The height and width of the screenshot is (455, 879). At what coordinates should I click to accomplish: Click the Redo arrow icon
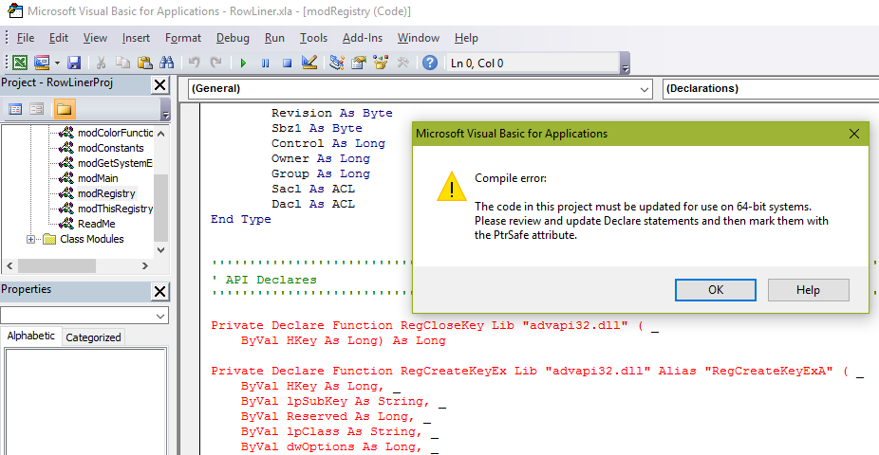coord(215,63)
